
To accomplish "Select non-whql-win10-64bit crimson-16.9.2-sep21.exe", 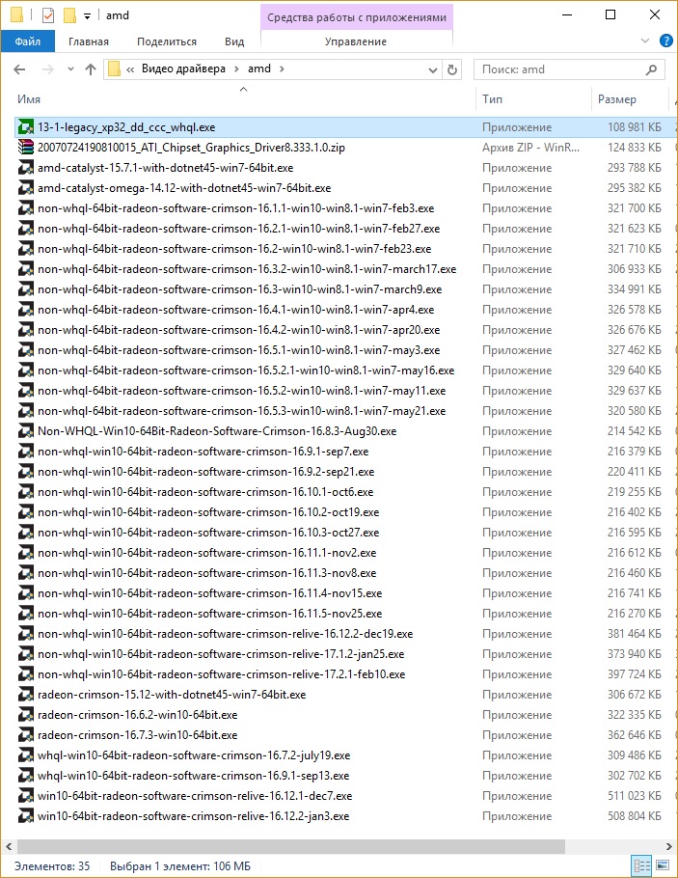I will click(205, 472).
